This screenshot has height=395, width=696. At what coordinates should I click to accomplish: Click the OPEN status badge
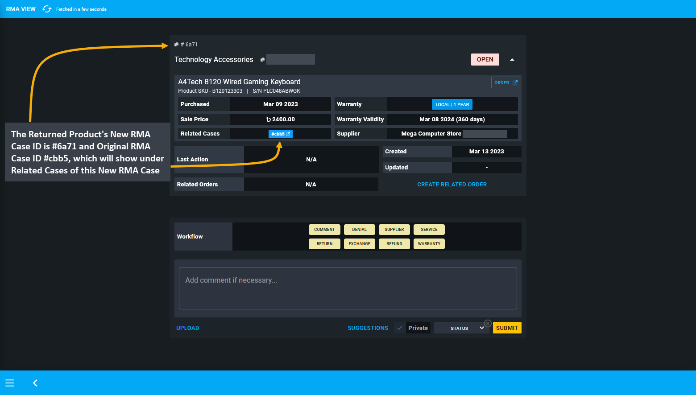[485, 60]
